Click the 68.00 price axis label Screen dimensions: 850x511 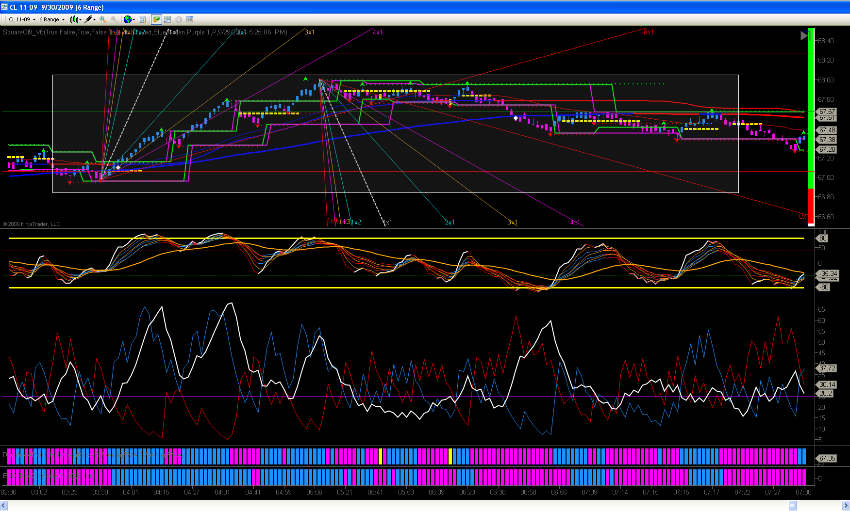tap(826, 80)
